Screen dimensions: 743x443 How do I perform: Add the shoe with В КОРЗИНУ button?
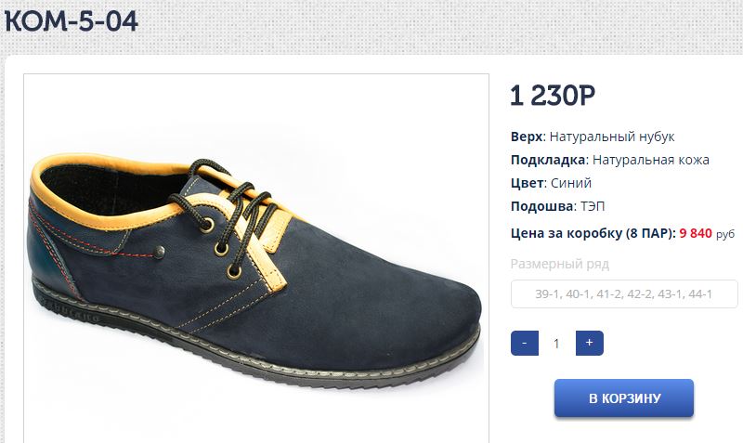624,398
